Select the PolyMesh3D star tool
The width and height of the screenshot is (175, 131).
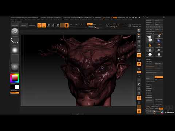(x=159, y=50)
